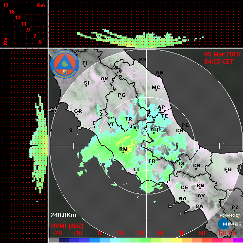Click the yellow 40 dBZ color swatch
Screen dimensions: 243x243
coord(176,240)
